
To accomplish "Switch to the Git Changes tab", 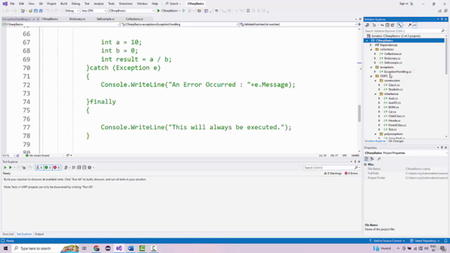I will click(396, 141).
